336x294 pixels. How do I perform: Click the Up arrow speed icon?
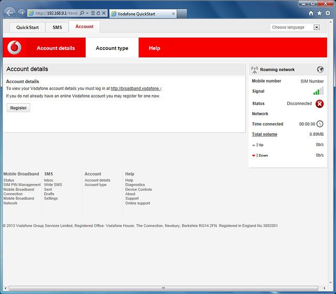(254, 145)
